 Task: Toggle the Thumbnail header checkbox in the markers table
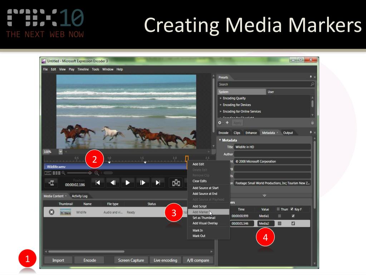click(x=278, y=209)
